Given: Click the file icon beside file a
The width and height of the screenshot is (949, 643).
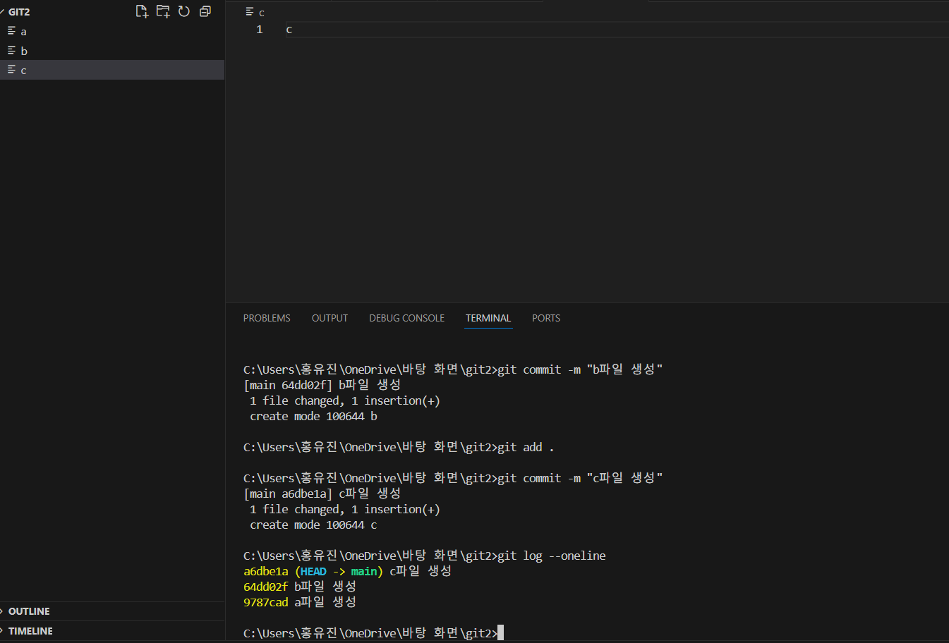Looking at the screenshot, I should tap(11, 31).
